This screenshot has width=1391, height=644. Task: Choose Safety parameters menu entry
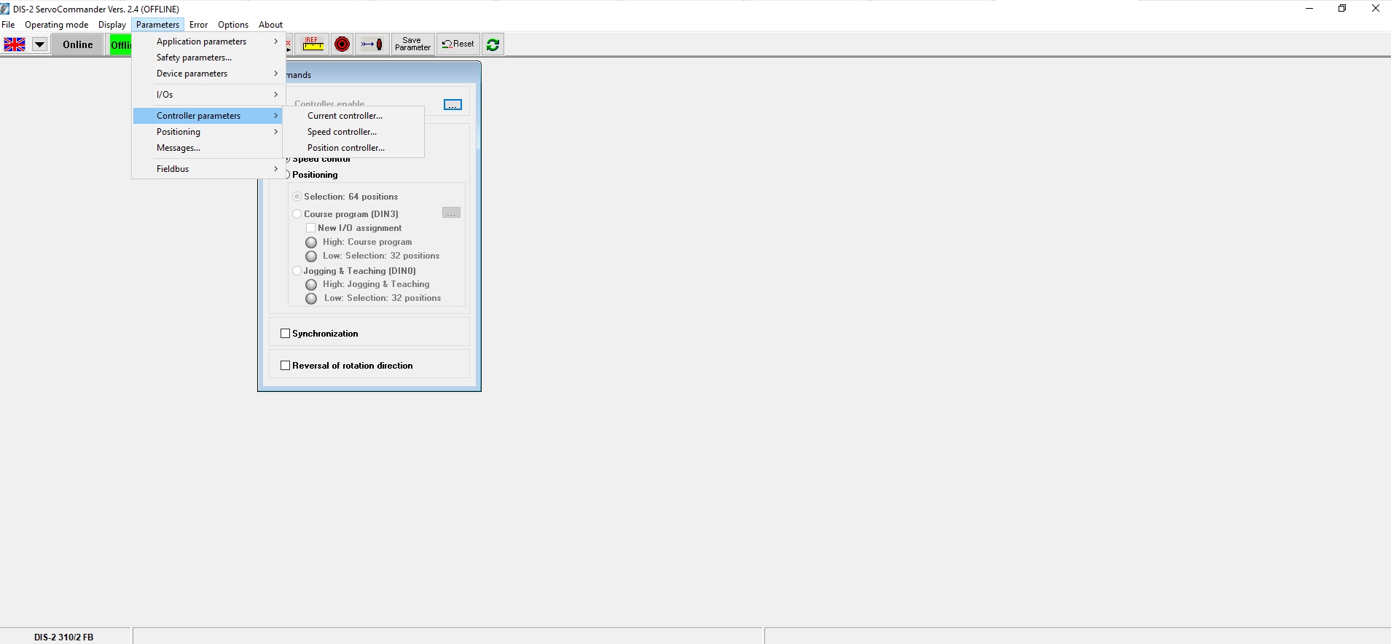208,58
